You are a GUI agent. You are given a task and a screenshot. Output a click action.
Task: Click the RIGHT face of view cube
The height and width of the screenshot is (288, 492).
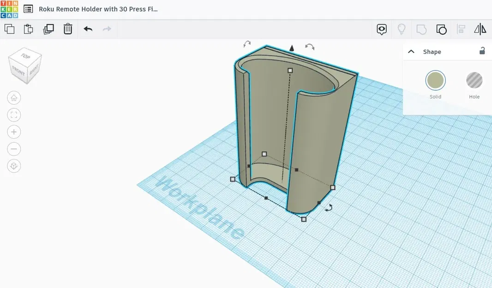34,70
